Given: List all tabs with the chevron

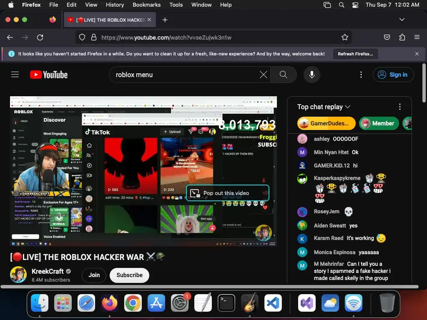Looking at the screenshot, I should point(402,20).
